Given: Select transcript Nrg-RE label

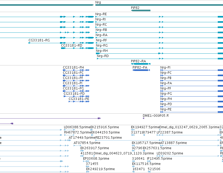Looking at the screenshot, I should [x=101, y=14].
